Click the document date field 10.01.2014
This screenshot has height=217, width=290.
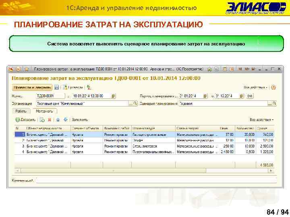click(x=92, y=96)
